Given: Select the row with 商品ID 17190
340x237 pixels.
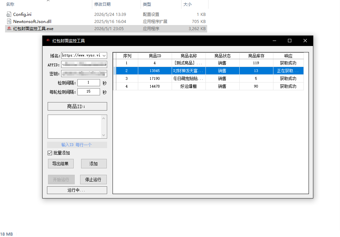Looking at the screenshot, I should tap(209, 78).
